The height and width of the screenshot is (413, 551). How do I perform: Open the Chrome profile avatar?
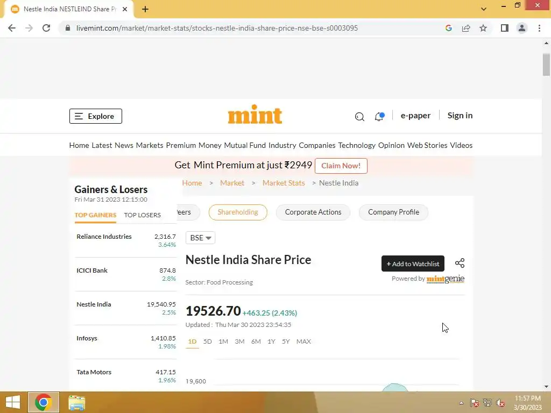(522, 28)
